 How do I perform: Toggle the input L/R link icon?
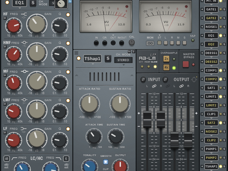tap(154, 87)
